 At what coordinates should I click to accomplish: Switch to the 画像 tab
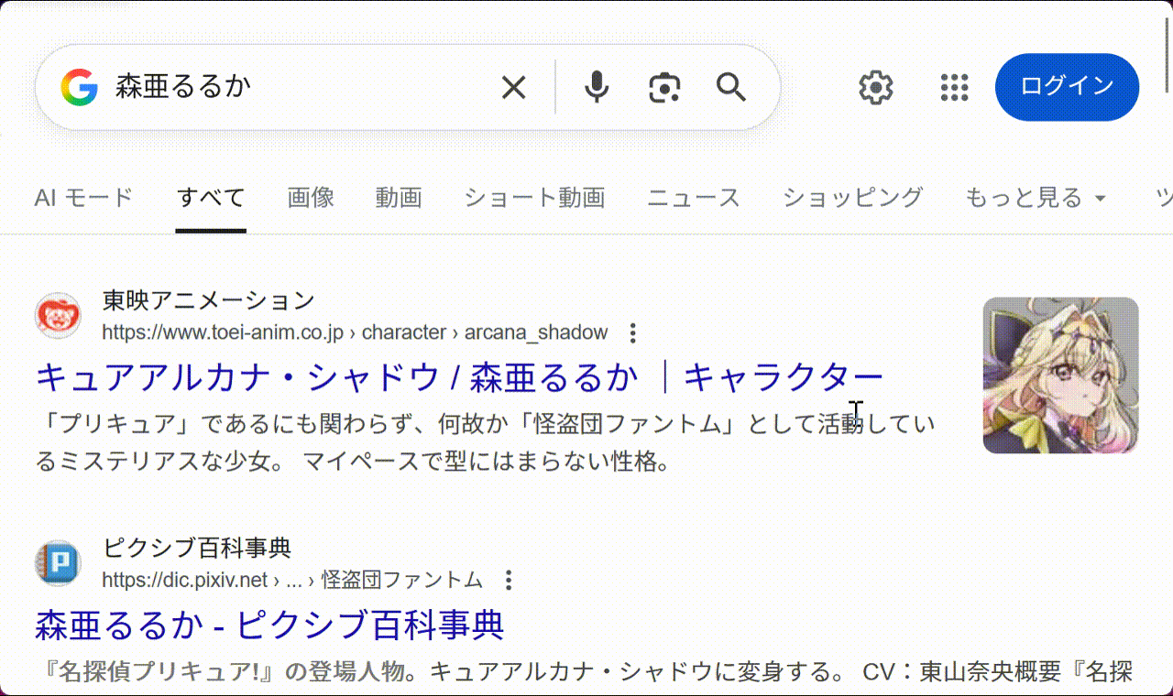(x=311, y=198)
